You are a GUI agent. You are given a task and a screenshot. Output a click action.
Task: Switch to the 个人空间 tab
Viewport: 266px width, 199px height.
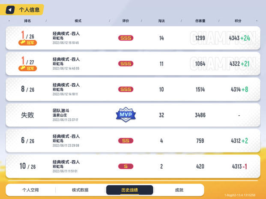(30, 190)
